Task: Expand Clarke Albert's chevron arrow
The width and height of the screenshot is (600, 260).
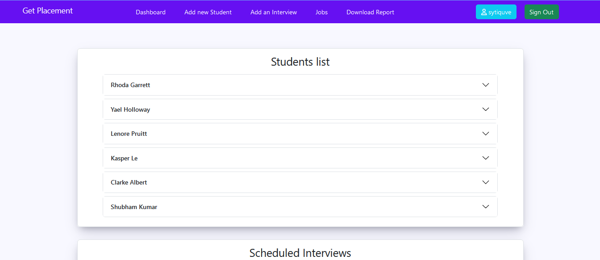Action: click(486, 182)
